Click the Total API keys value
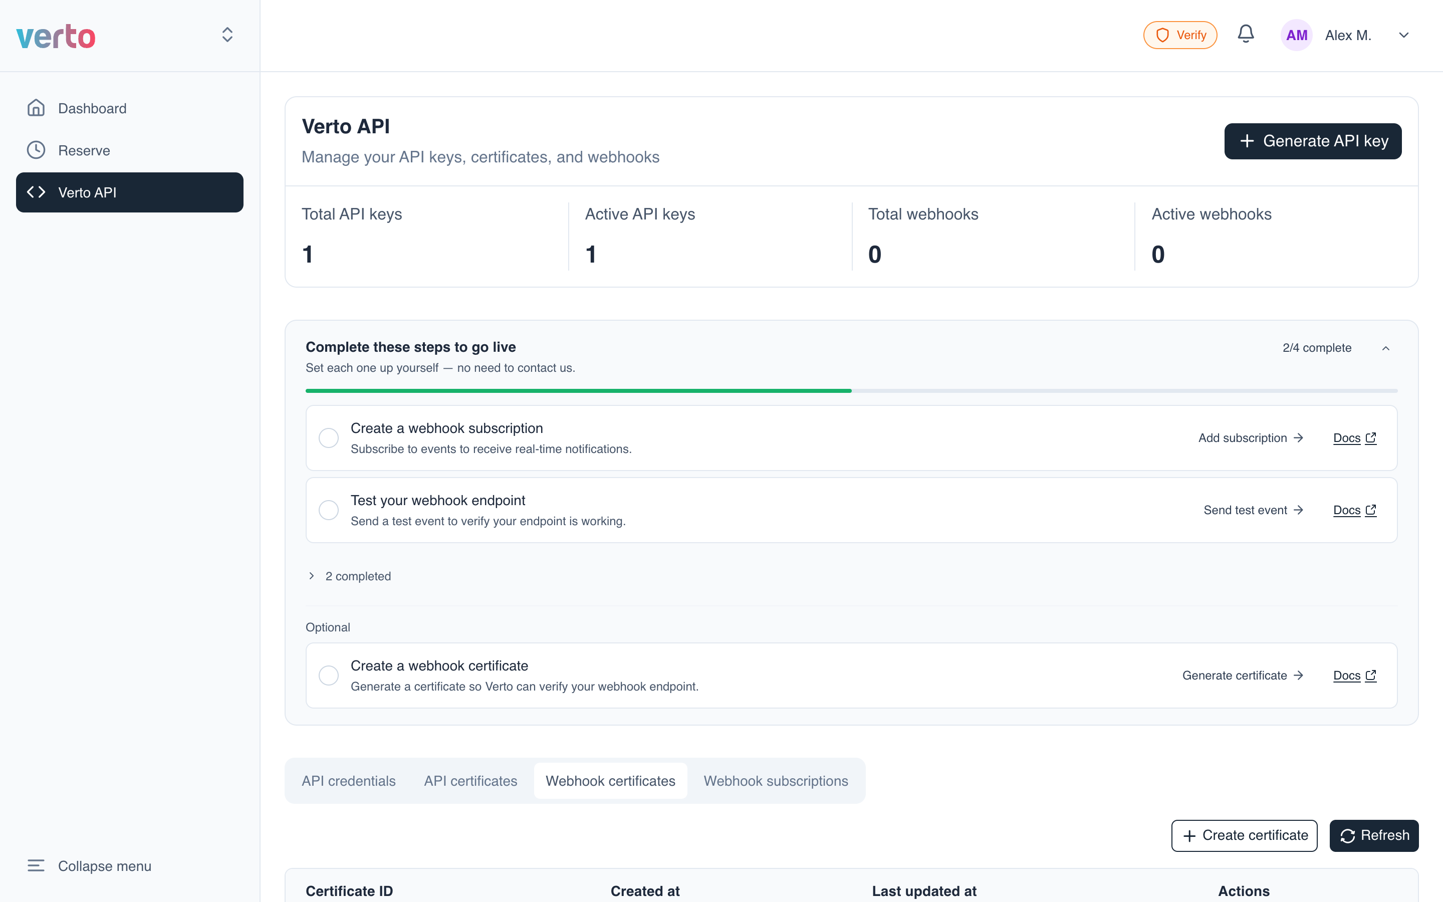The width and height of the screenshot is (1443, 902). tap(307, 255)
